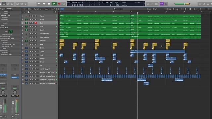Stop playback with the Stop button
This screenshot has width=212, height=119.
coord(49,4)
